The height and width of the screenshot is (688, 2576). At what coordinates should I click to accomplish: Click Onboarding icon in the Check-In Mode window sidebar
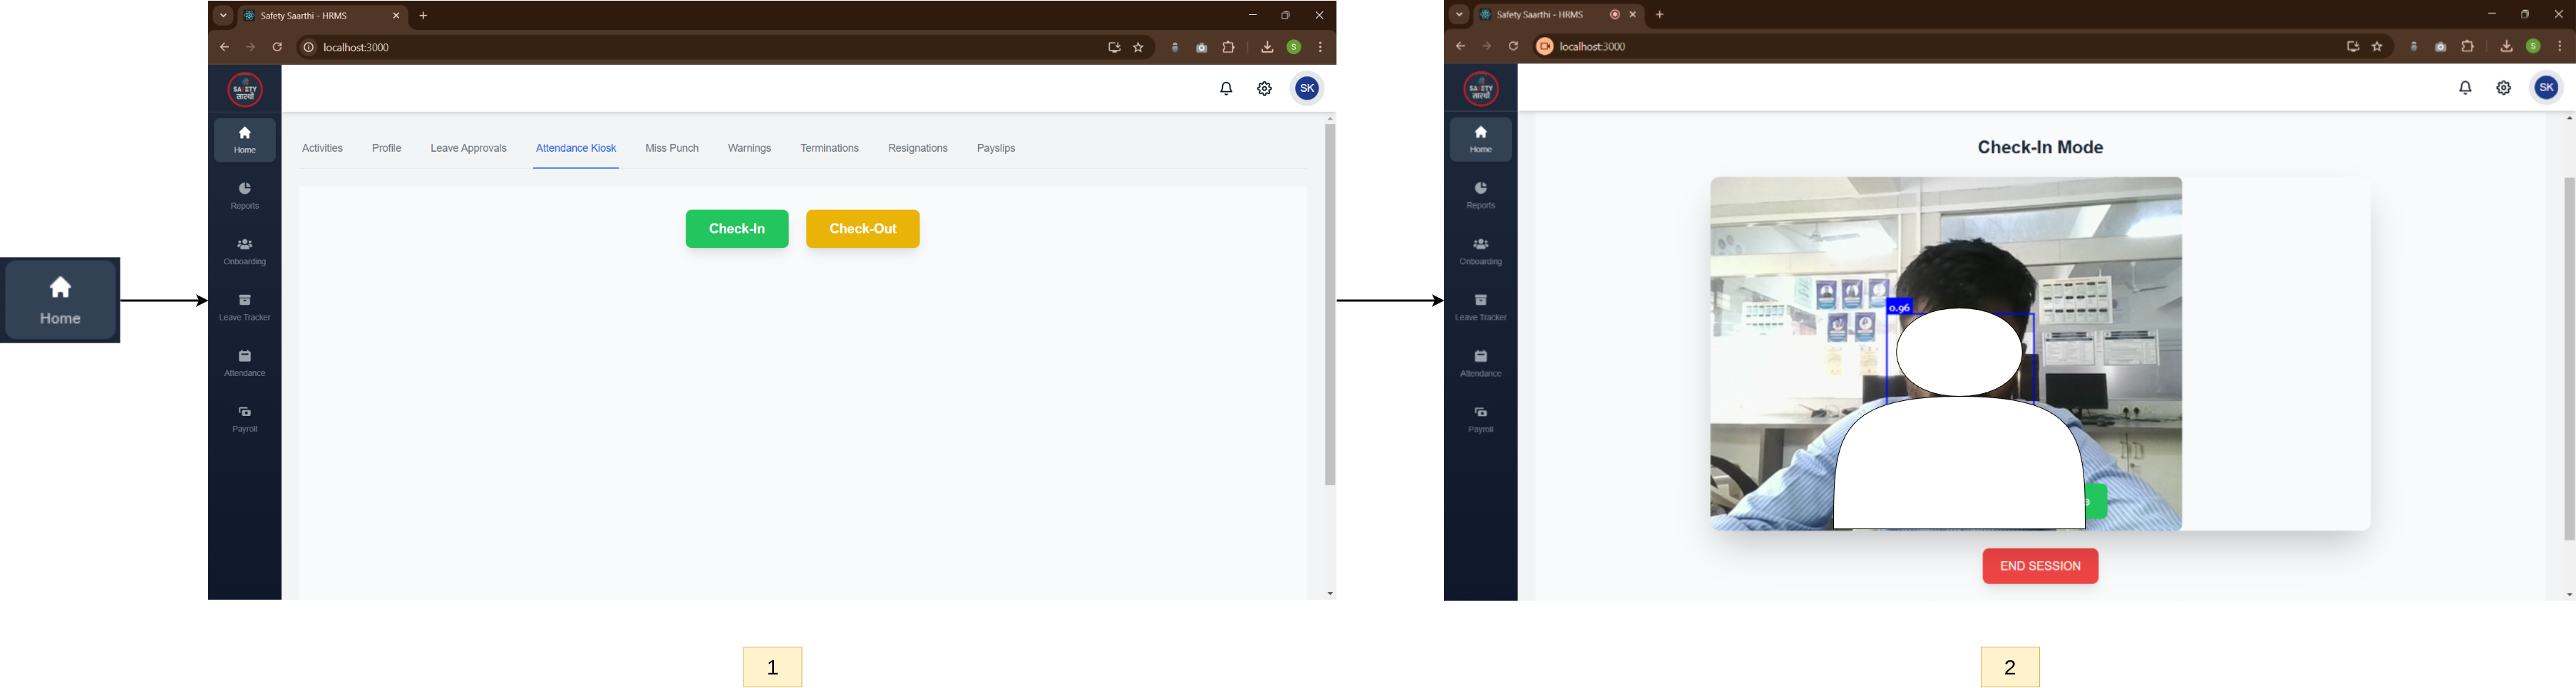pyautogui.click(x=1480, y=251)
